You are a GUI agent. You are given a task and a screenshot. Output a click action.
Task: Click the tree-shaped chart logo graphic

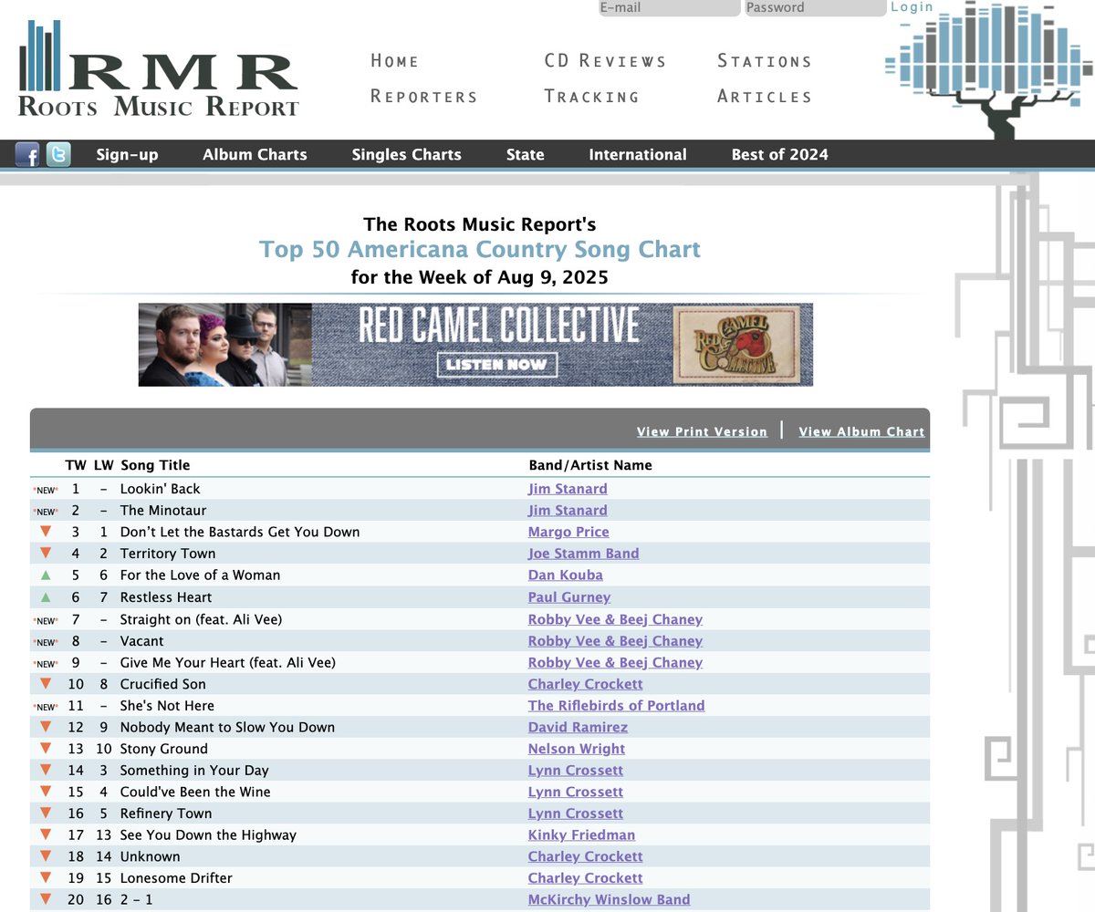(990, 69)
